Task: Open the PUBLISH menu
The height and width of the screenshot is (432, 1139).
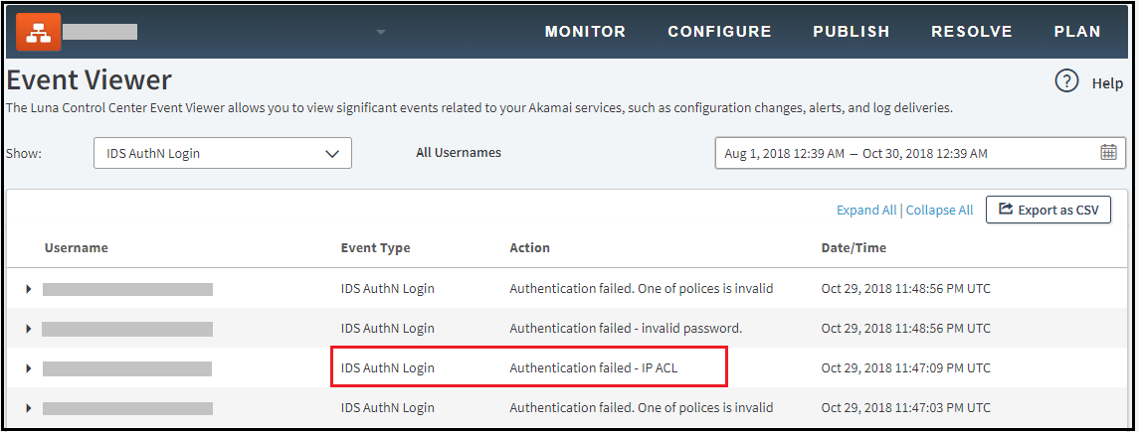Action: tap(851, 32)
